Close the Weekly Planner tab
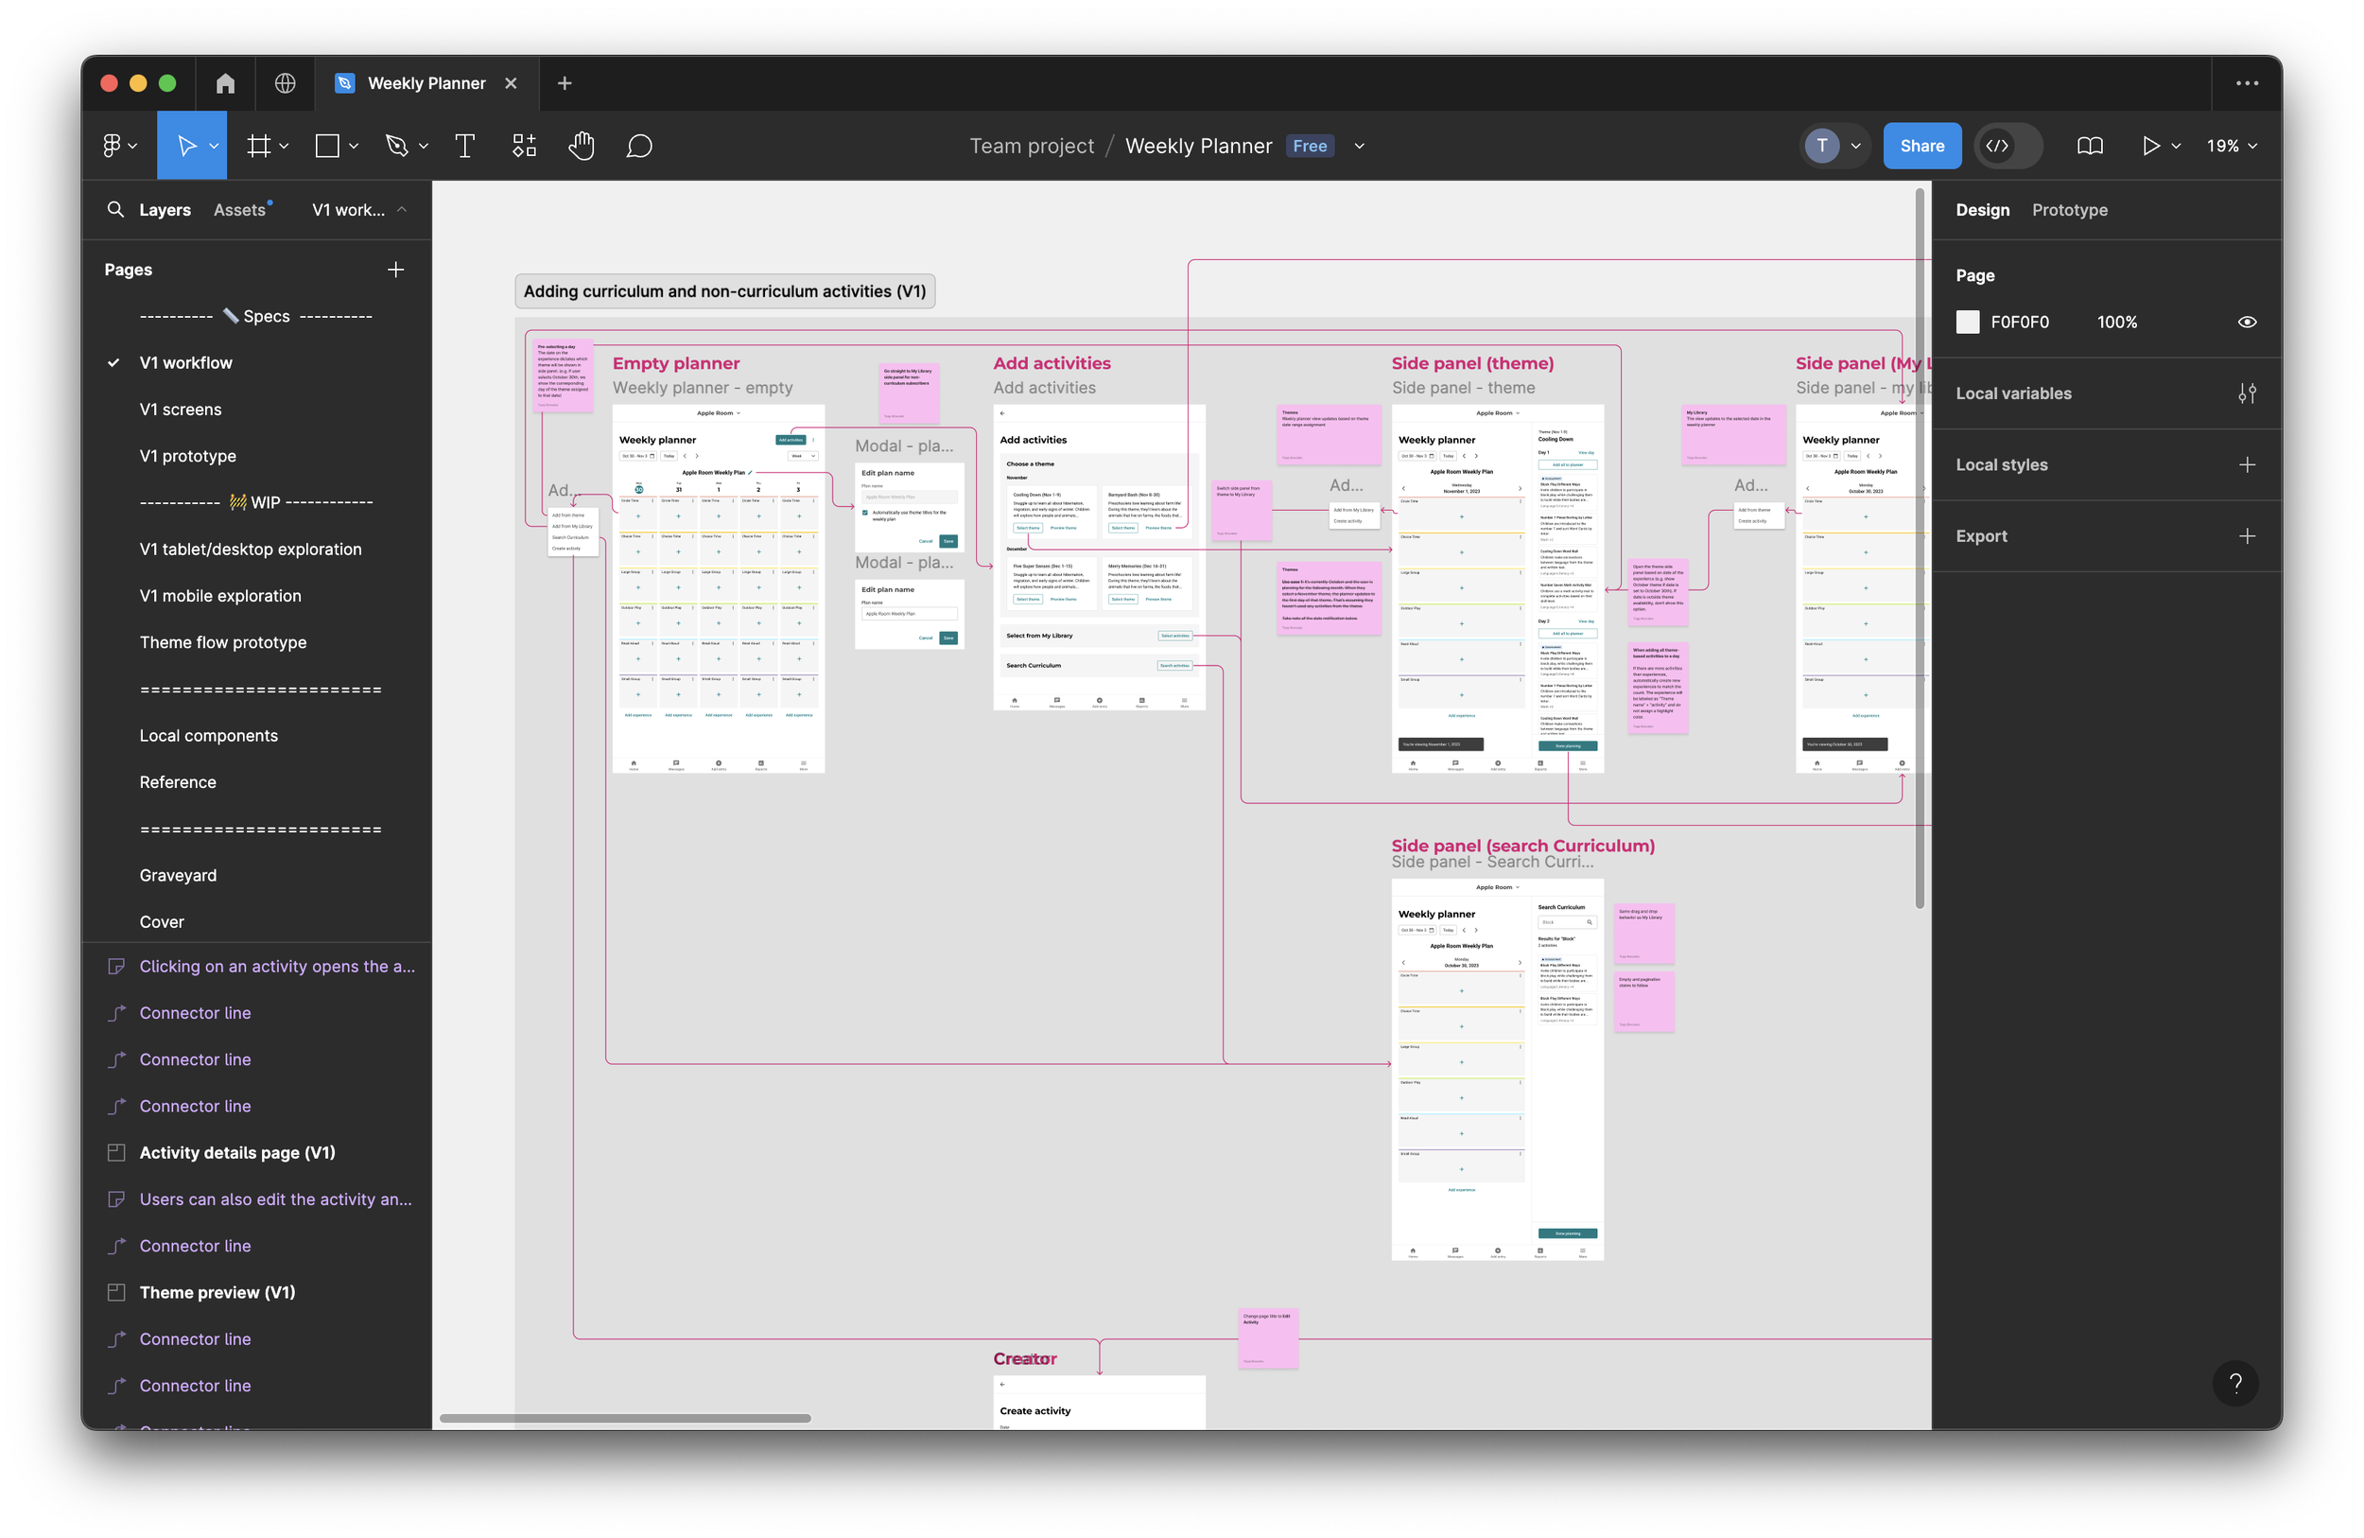This screenshot has width=2364, height=1538. (x=511, y=83)
